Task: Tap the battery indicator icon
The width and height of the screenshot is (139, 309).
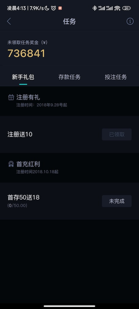Action: [126, 8]
